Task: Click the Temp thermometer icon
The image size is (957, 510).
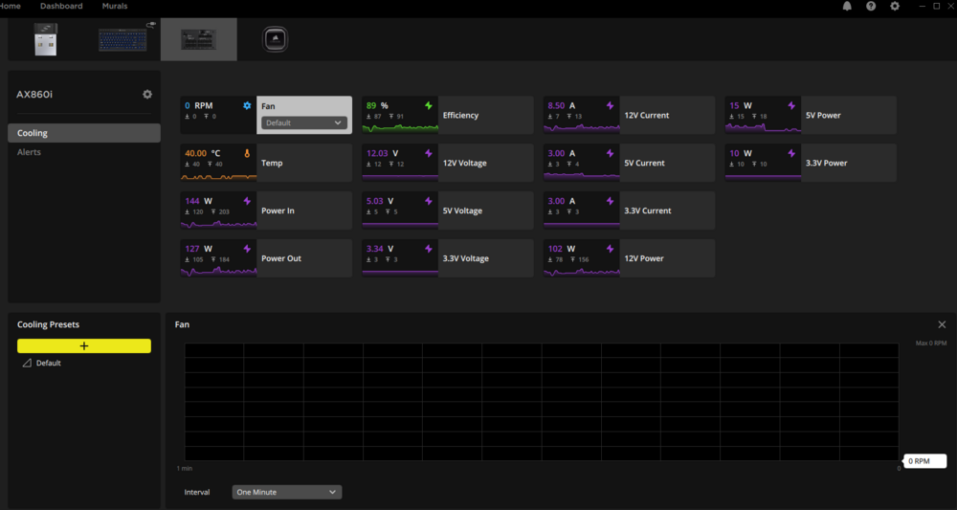Action: tap(247, 154)
